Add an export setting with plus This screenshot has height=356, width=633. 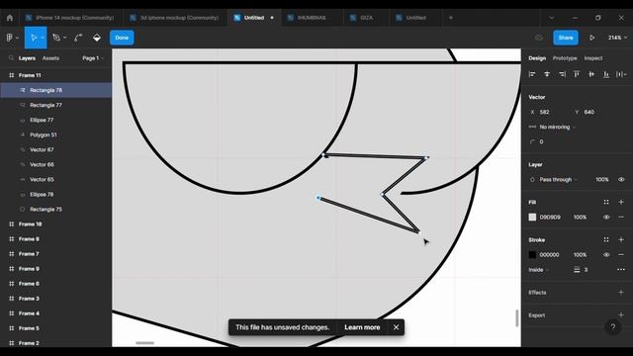point(621,315)
